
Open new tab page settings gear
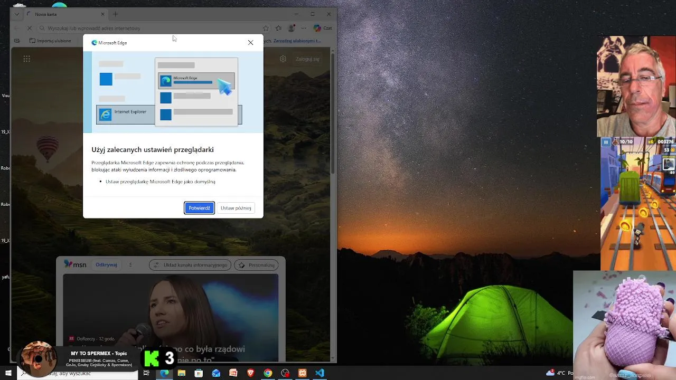(x=283, y=59)
